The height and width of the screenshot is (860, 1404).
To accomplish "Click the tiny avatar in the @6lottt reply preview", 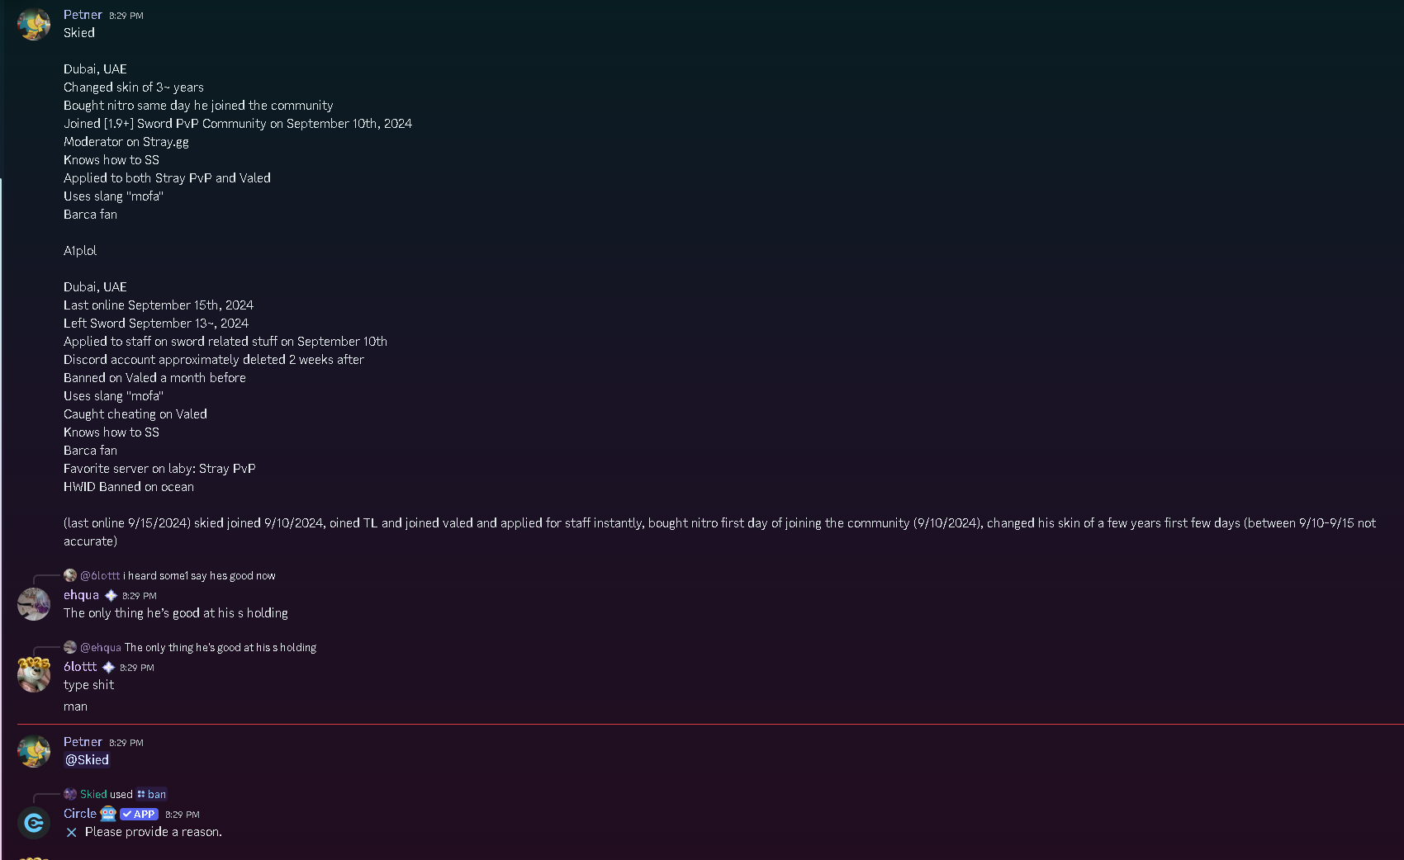I will (70, 575).
